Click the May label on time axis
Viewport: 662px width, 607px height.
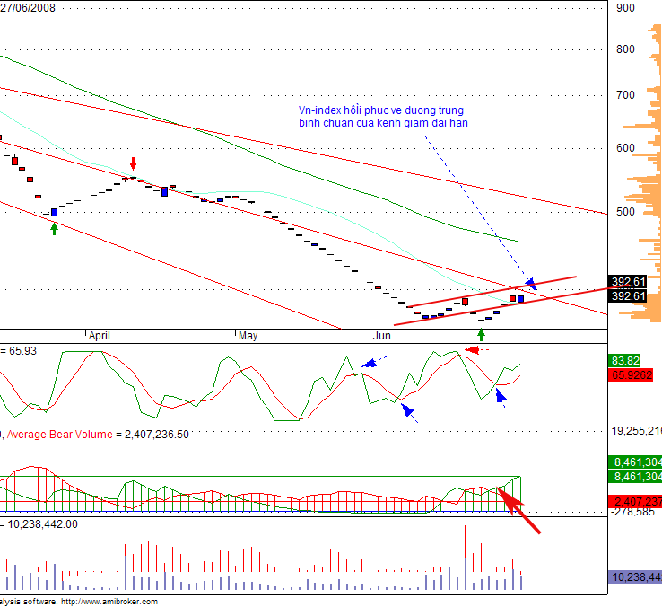[248, 336]
